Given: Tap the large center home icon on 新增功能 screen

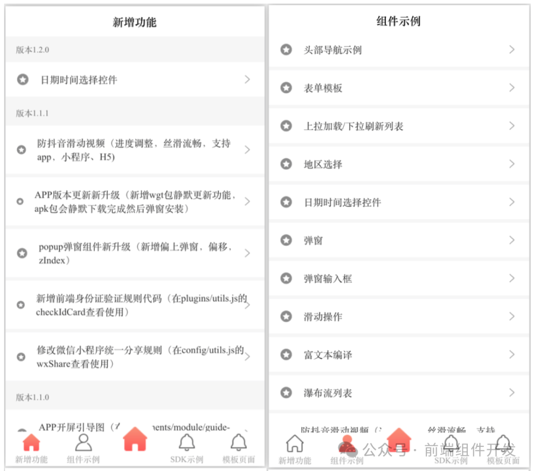Looking at the screenshot, I should tap(135, 439).
